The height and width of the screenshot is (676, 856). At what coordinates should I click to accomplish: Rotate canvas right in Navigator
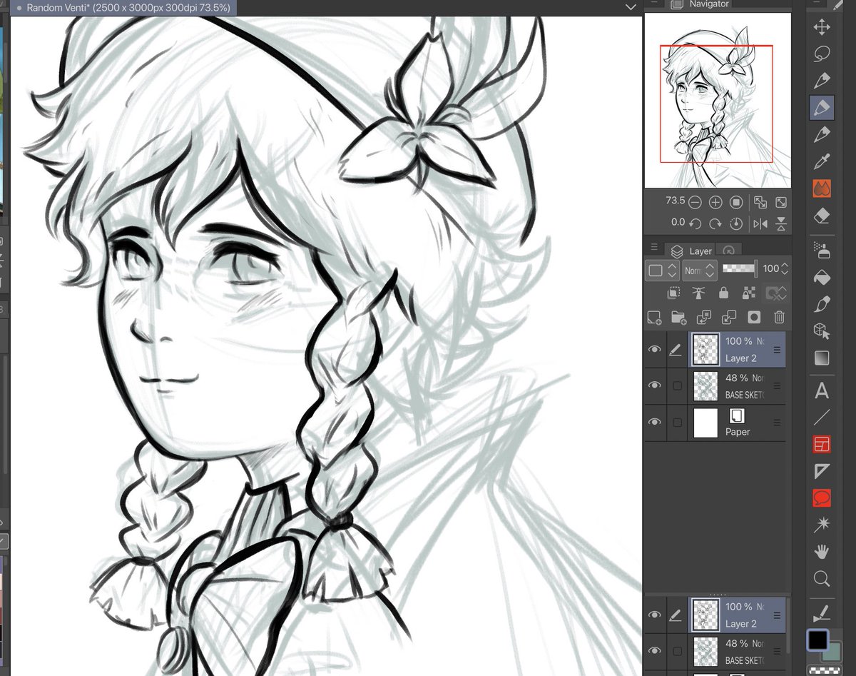point(715,223)
